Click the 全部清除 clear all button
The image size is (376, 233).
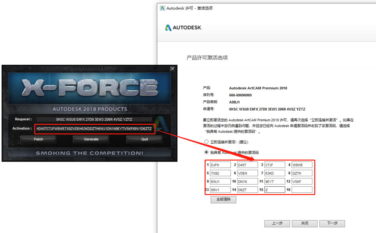[x=223, y=200]
